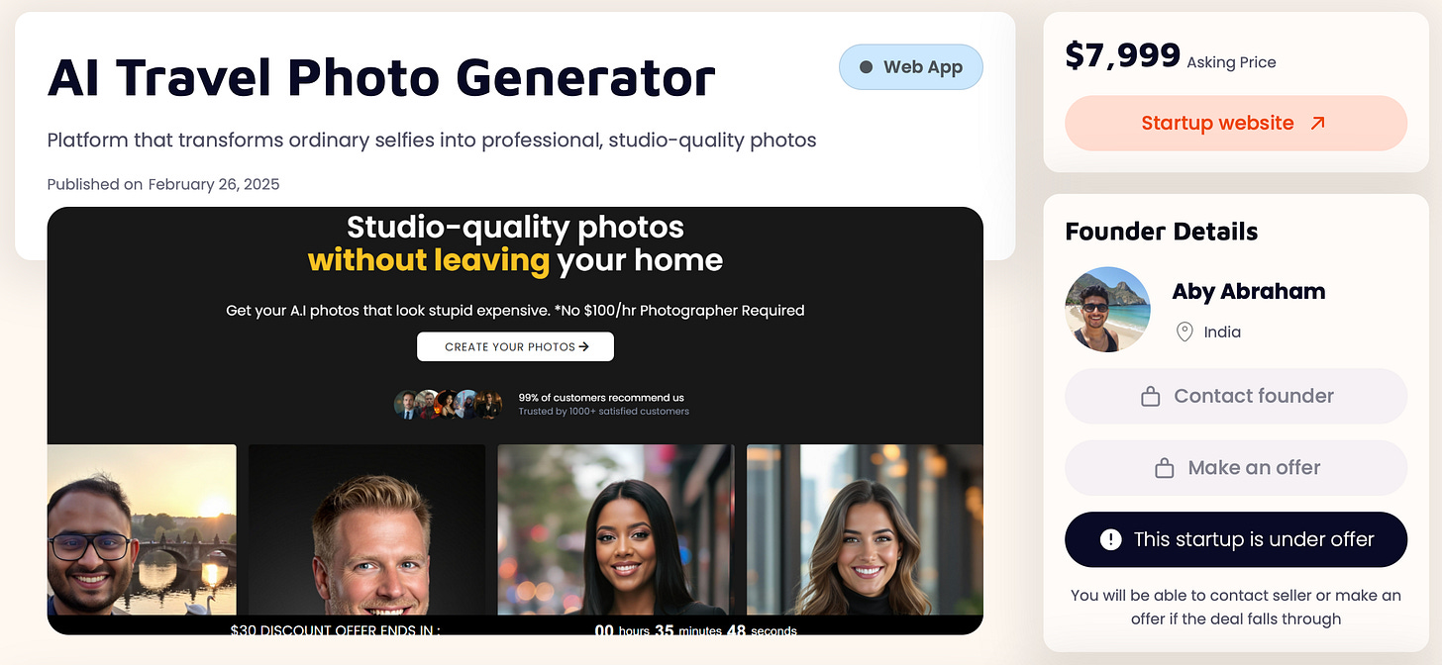1442x665 pixels.
Task: Click the lock icon on Make an offer
Action: click(1165, 468)
